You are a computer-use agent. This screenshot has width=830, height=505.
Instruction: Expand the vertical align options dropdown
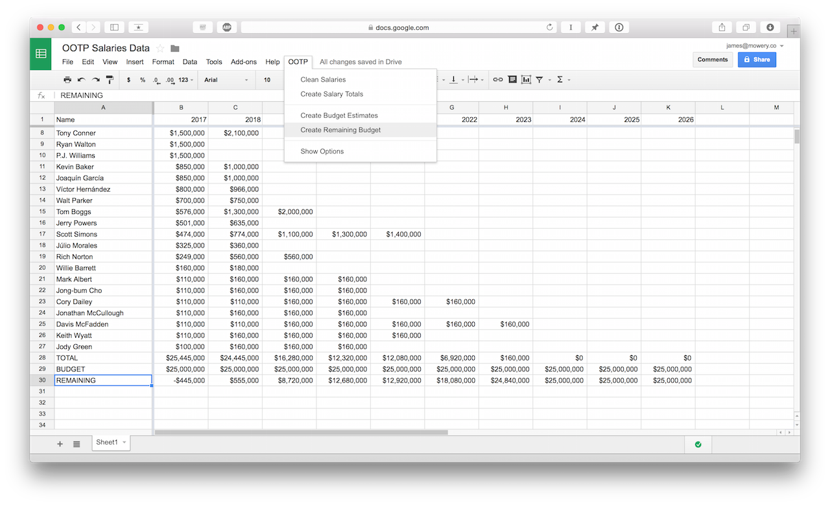pos(462,79)
